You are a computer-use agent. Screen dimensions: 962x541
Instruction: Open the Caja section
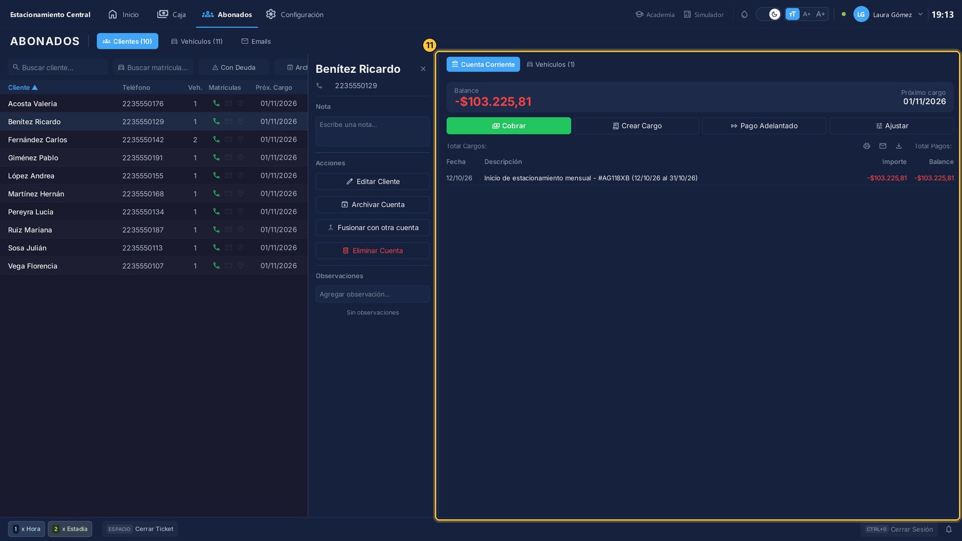click(x=171, y=14)
